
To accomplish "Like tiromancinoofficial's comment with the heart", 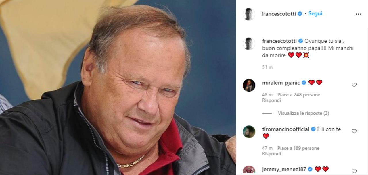I will (x=354, y=131).
